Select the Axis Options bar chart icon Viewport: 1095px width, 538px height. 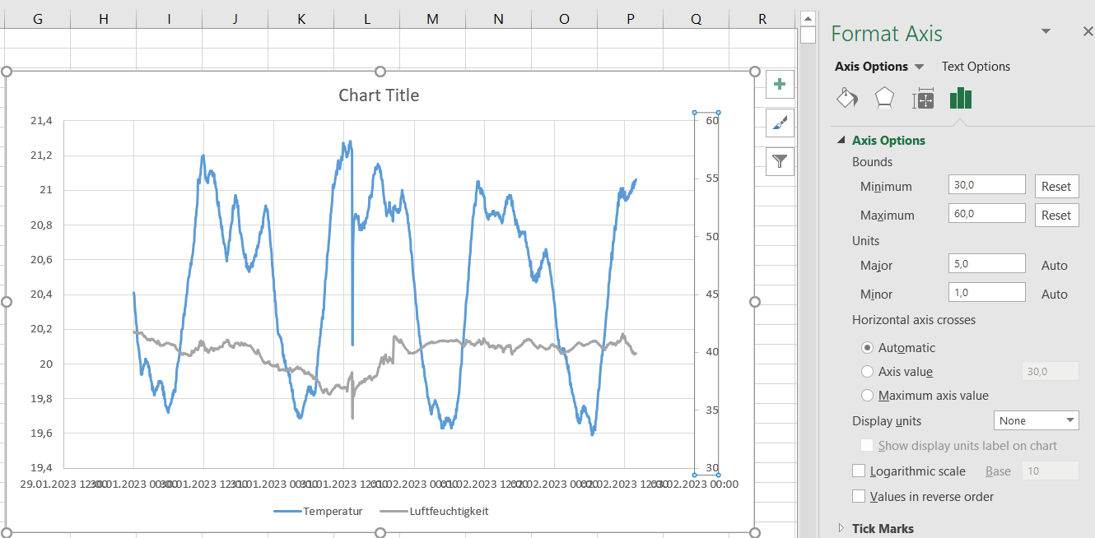[961, 99]
